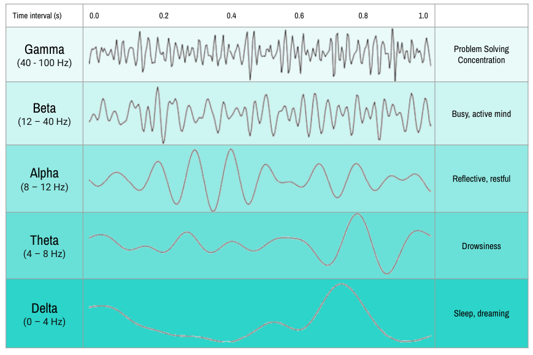This screenshot has height=355, width=533.
Task: Click the Drowsiness description
Action: tap(481, 246)
